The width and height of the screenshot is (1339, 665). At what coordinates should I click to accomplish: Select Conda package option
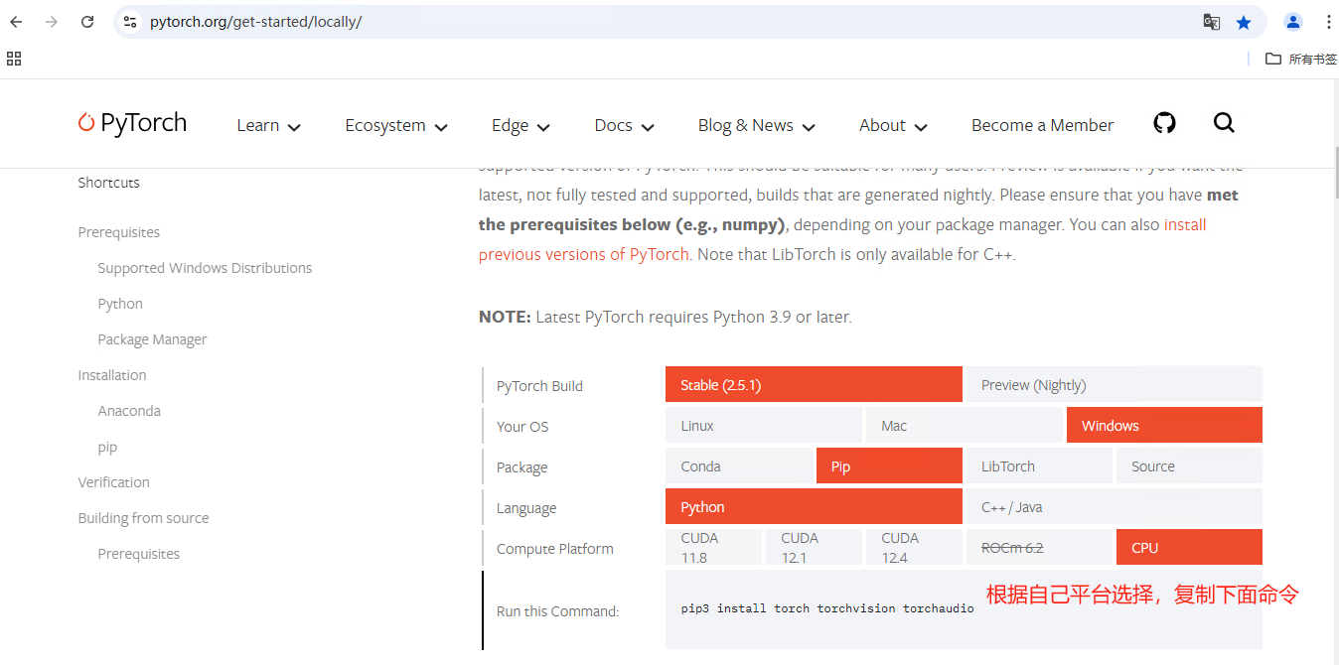(739, 466)
